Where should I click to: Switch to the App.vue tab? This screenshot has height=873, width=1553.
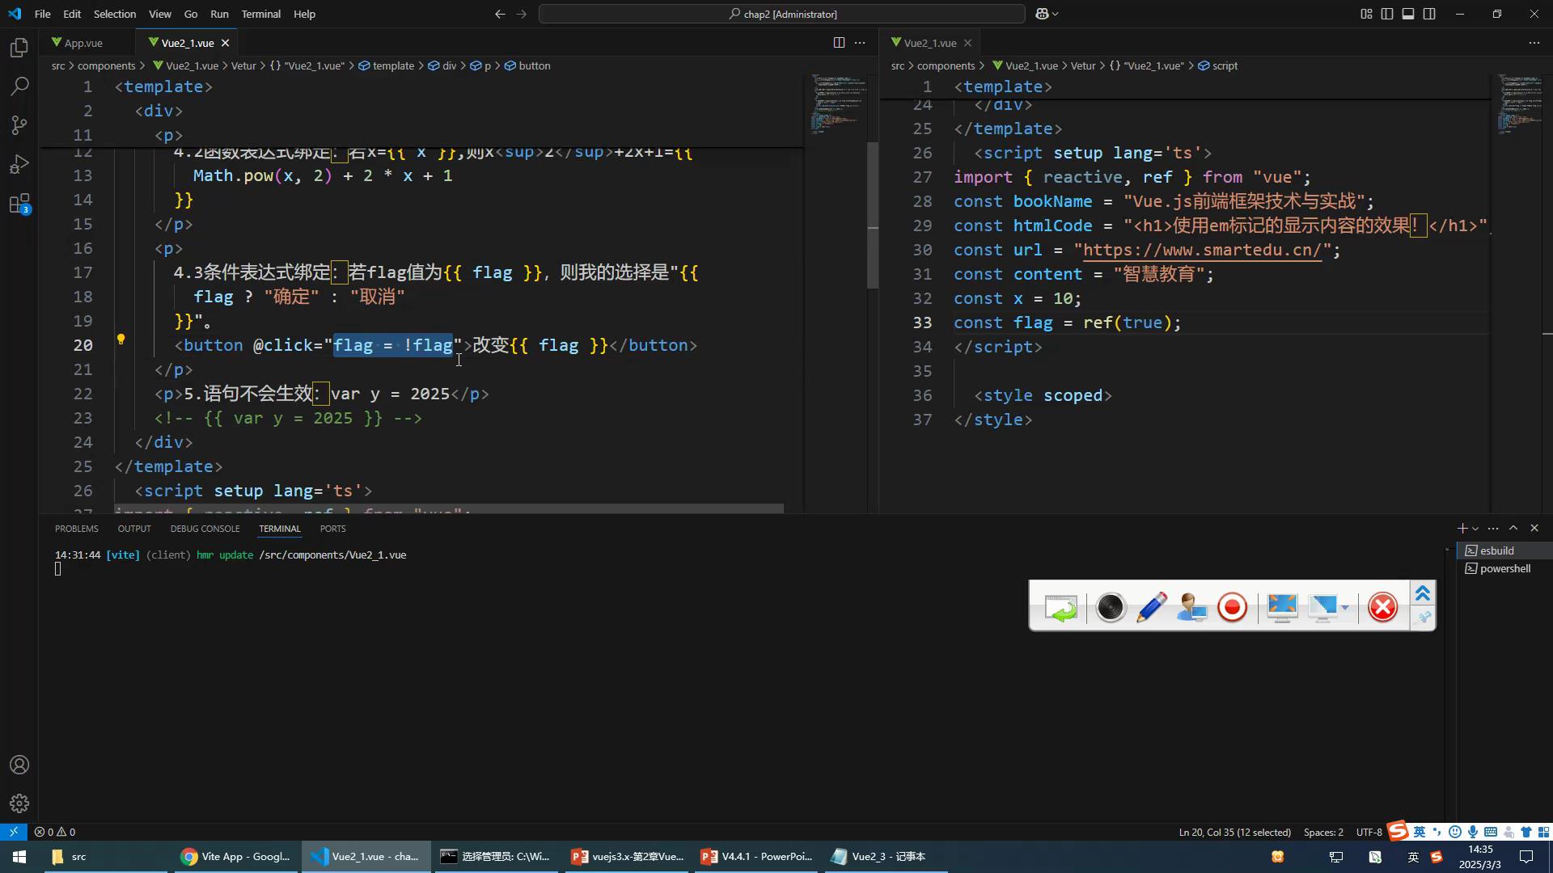[83, 43]
